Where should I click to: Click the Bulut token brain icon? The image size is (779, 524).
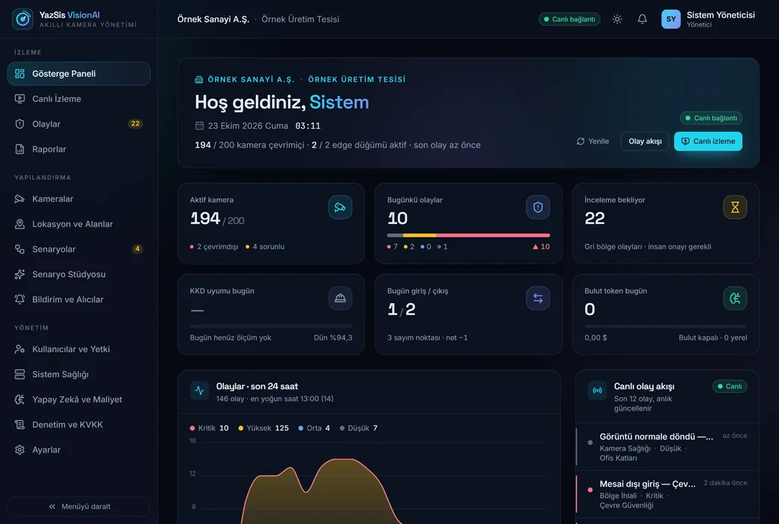pyautogui.click(x=735, y=298)
